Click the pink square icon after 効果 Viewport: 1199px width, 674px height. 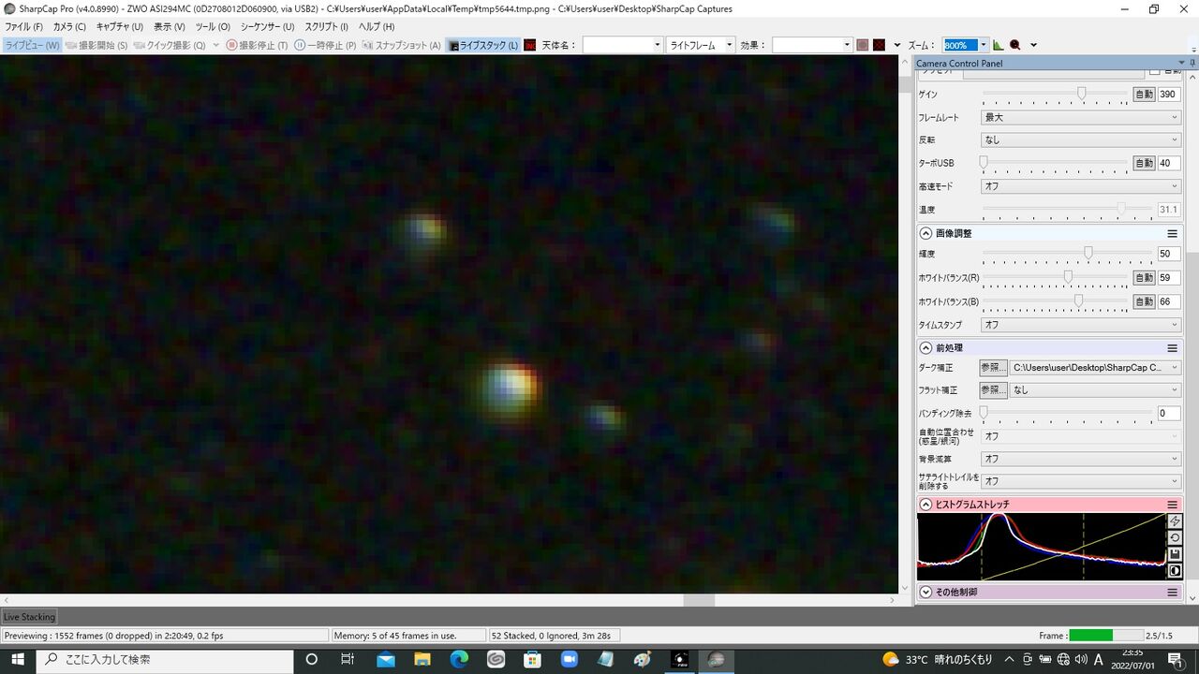coord(863,45)
